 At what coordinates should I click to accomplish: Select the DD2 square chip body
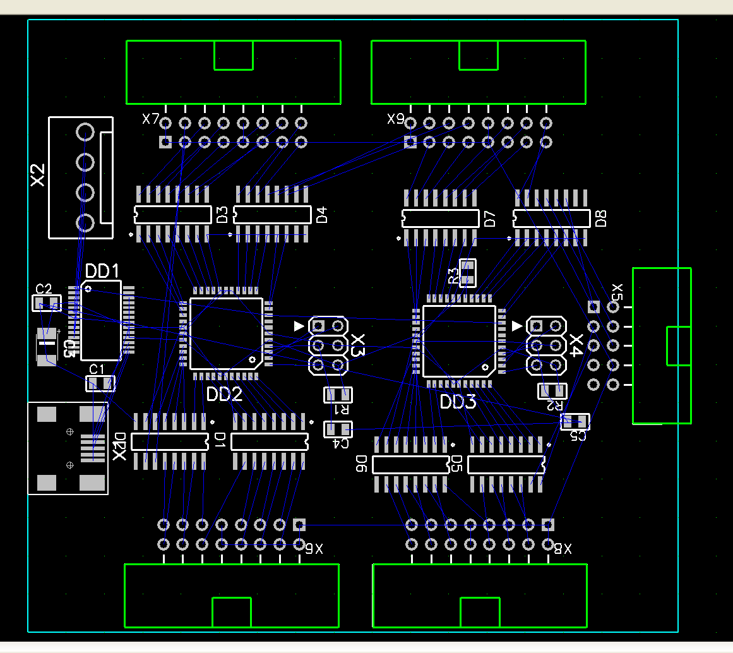226,333
